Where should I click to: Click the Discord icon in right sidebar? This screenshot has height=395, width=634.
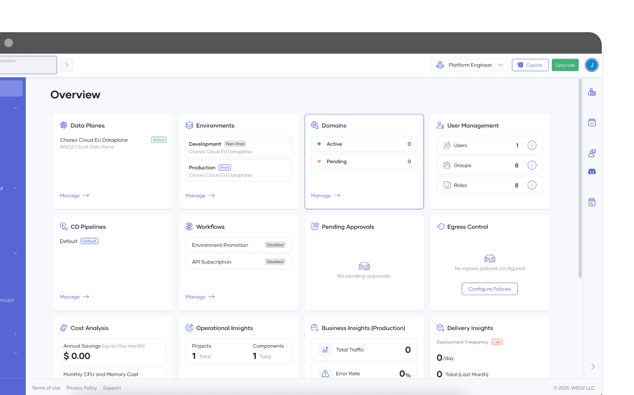(592, 172)
